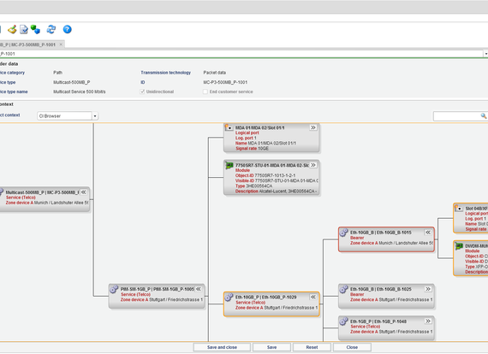Click the broom clean-up toolbar icon
The height and width of the screenshot is (354, 488).
click(12, 30)
